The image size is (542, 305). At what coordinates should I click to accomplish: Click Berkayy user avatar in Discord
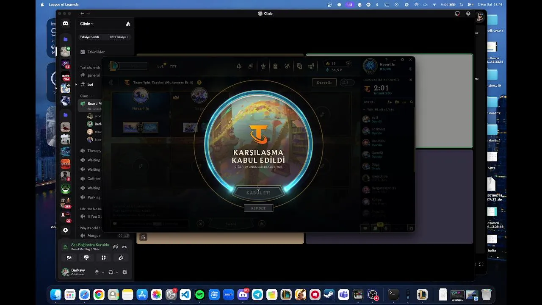[x=65, y=272]
